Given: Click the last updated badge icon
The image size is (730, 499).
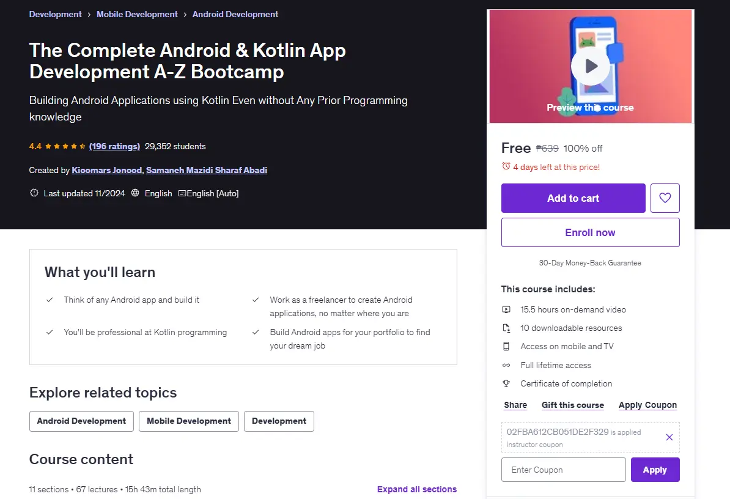Looking at the screenshot, I should pyautogui.click(x=34, y=193).
